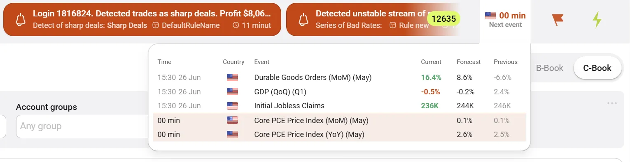Select Initial Jobless Claims event row
Viewport: 630px width, 162px height.
[x=339, y=106]
